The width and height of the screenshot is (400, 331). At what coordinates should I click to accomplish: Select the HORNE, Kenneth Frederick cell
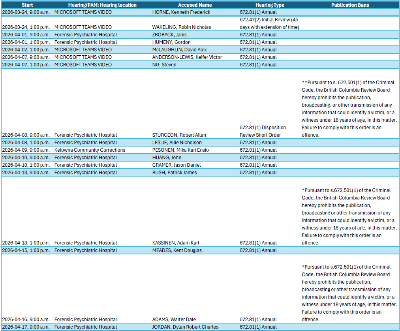pyautogui.click(x=181, y=12)
